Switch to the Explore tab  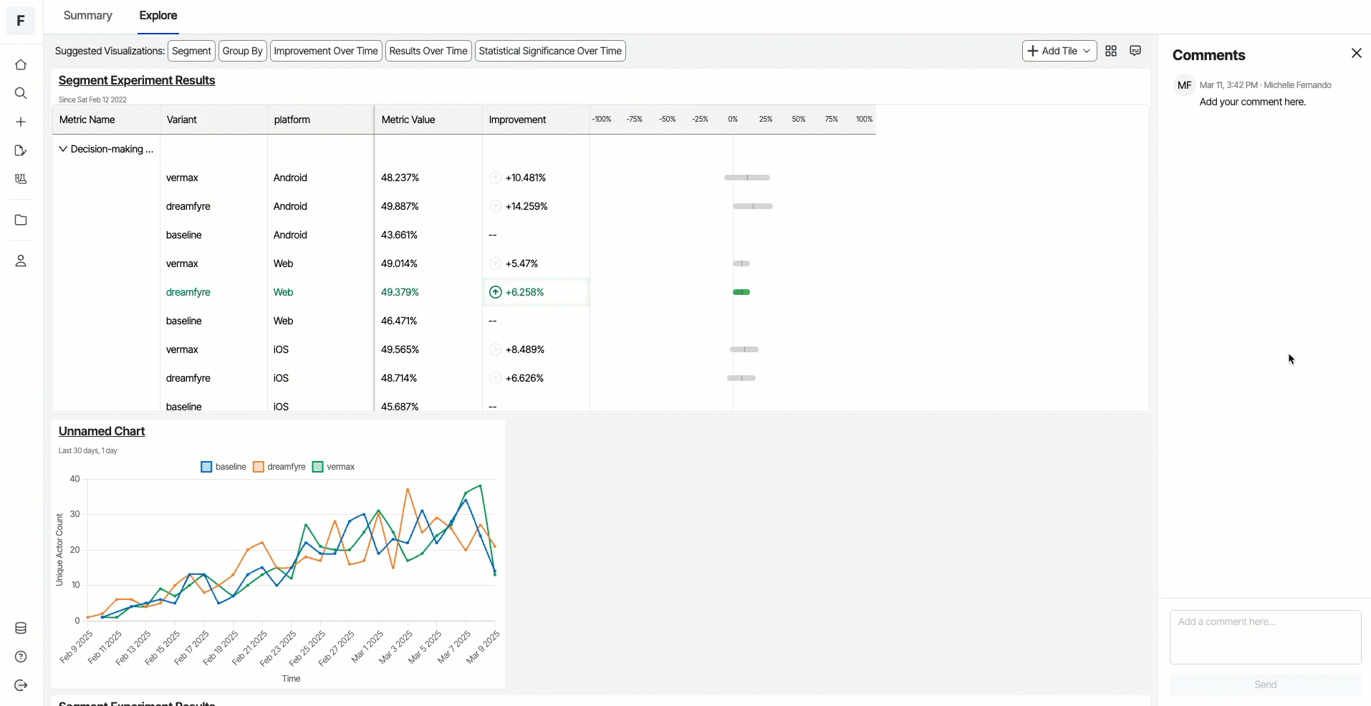pos(158,16)
